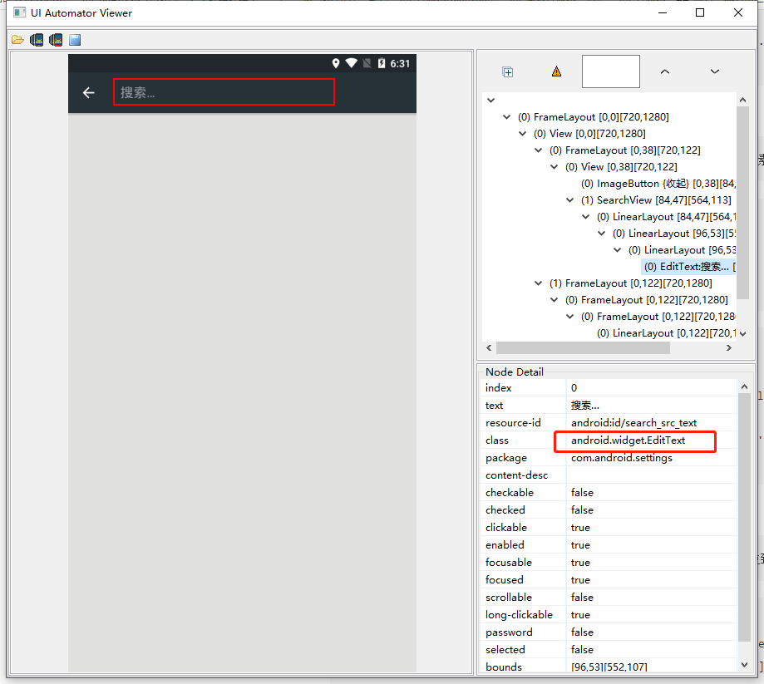This screenshot has width=764, height=684.
Task: Click the long-clickable property label
Action: 519,615
